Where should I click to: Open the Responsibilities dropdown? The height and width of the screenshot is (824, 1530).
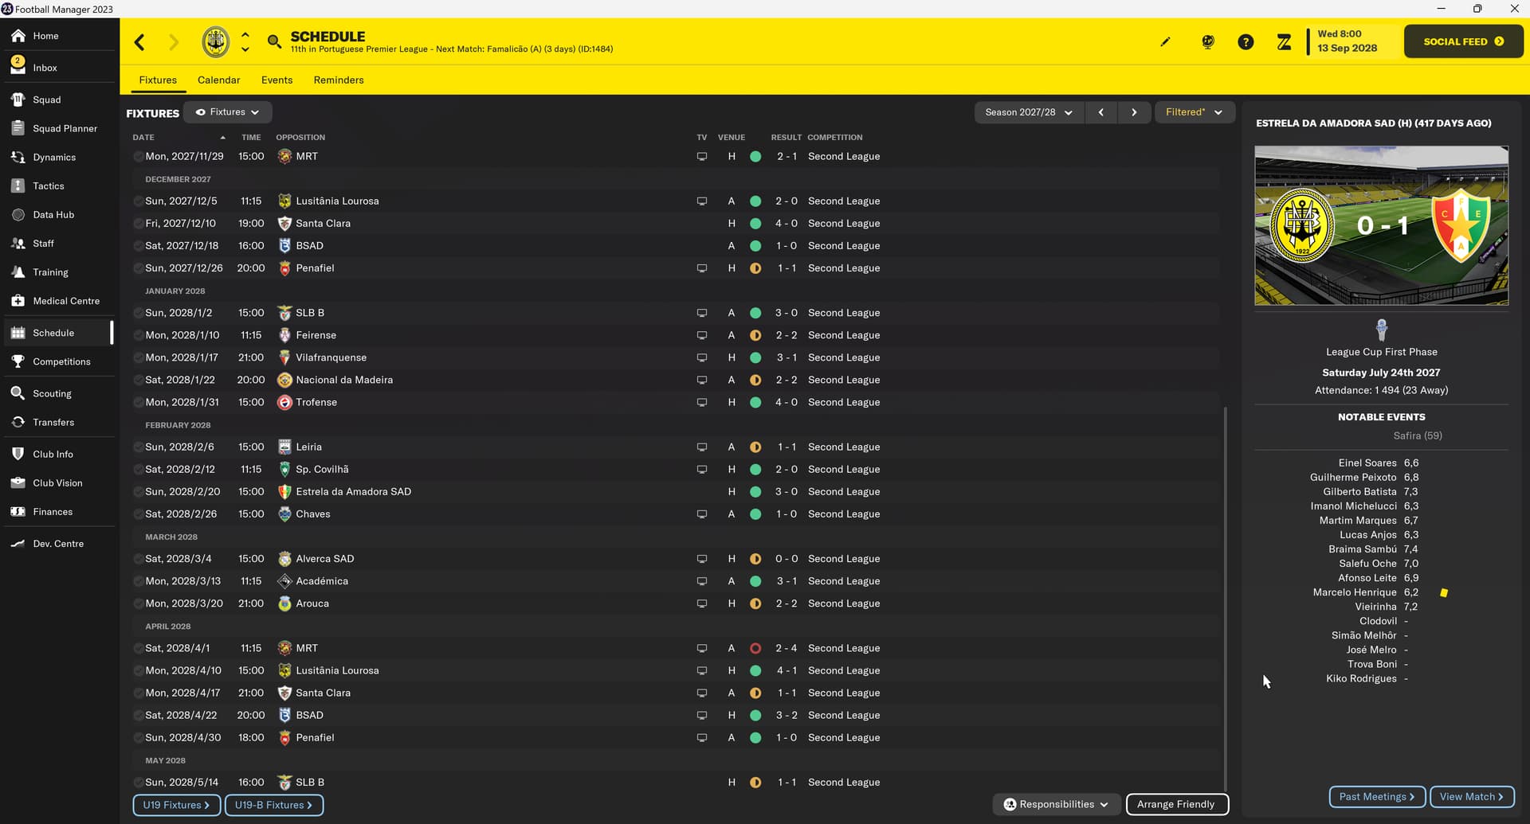click(1057, 804)
